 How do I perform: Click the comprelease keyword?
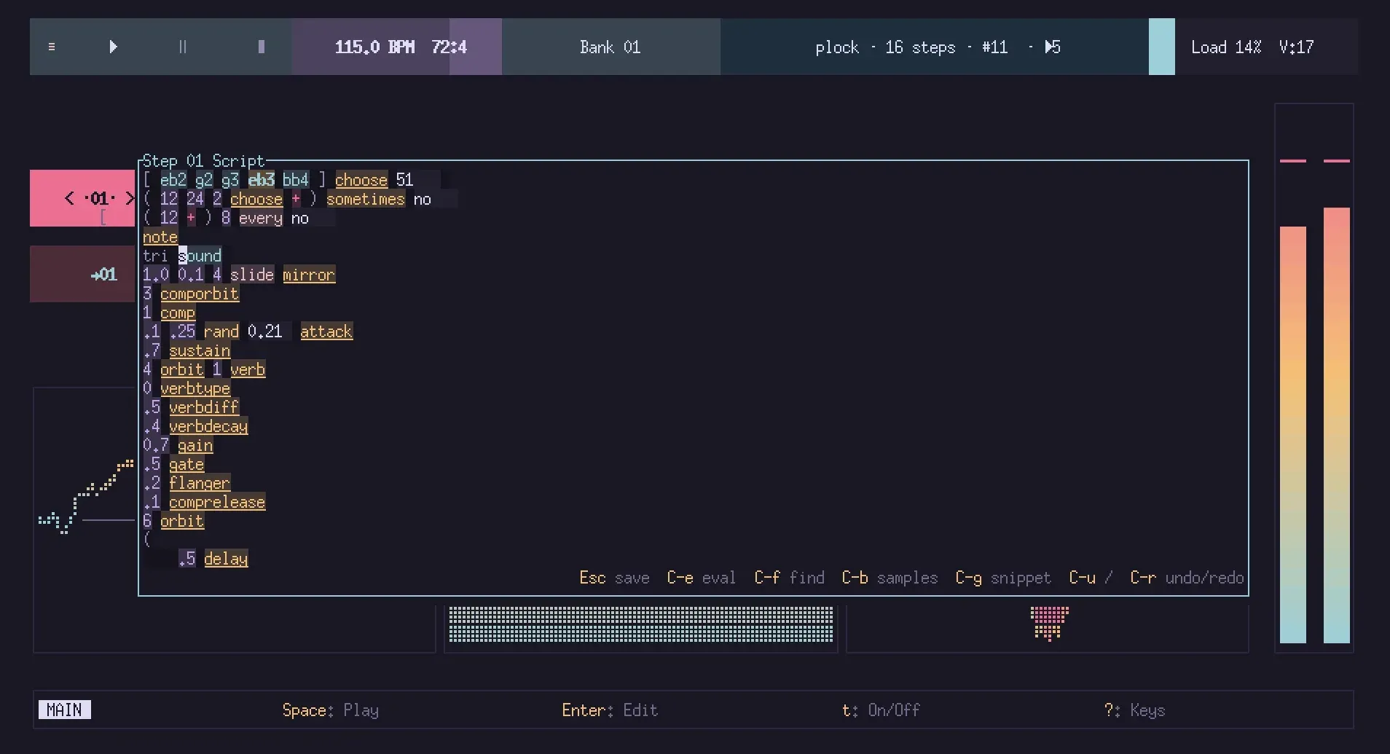click(217, 502)
